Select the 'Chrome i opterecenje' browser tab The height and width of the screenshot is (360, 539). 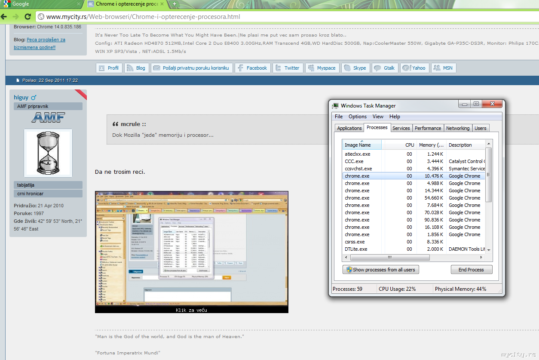coord(127,4)
